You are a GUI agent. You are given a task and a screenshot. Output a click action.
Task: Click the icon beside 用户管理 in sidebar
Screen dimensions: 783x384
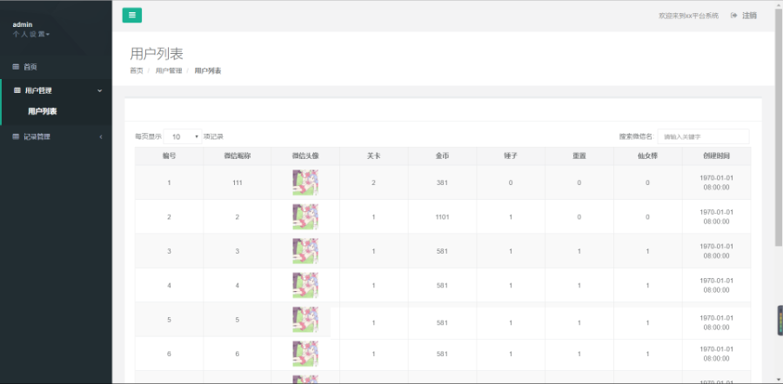click(17, 90)
